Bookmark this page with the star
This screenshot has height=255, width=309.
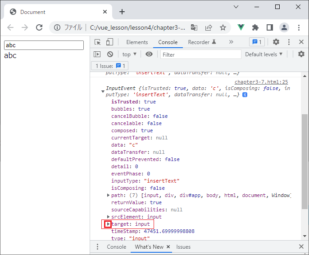pos(223,27)
